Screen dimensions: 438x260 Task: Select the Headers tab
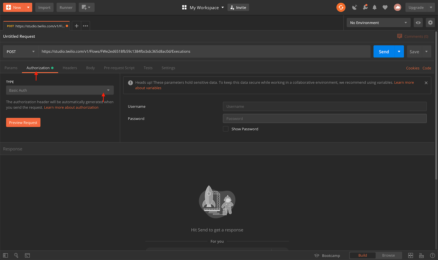[70, 68]
